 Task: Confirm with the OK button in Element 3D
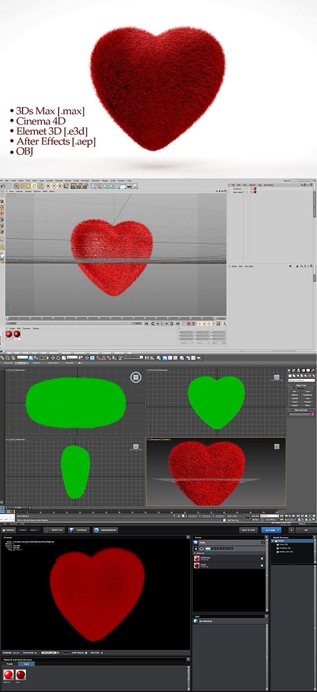click(306, 530)
